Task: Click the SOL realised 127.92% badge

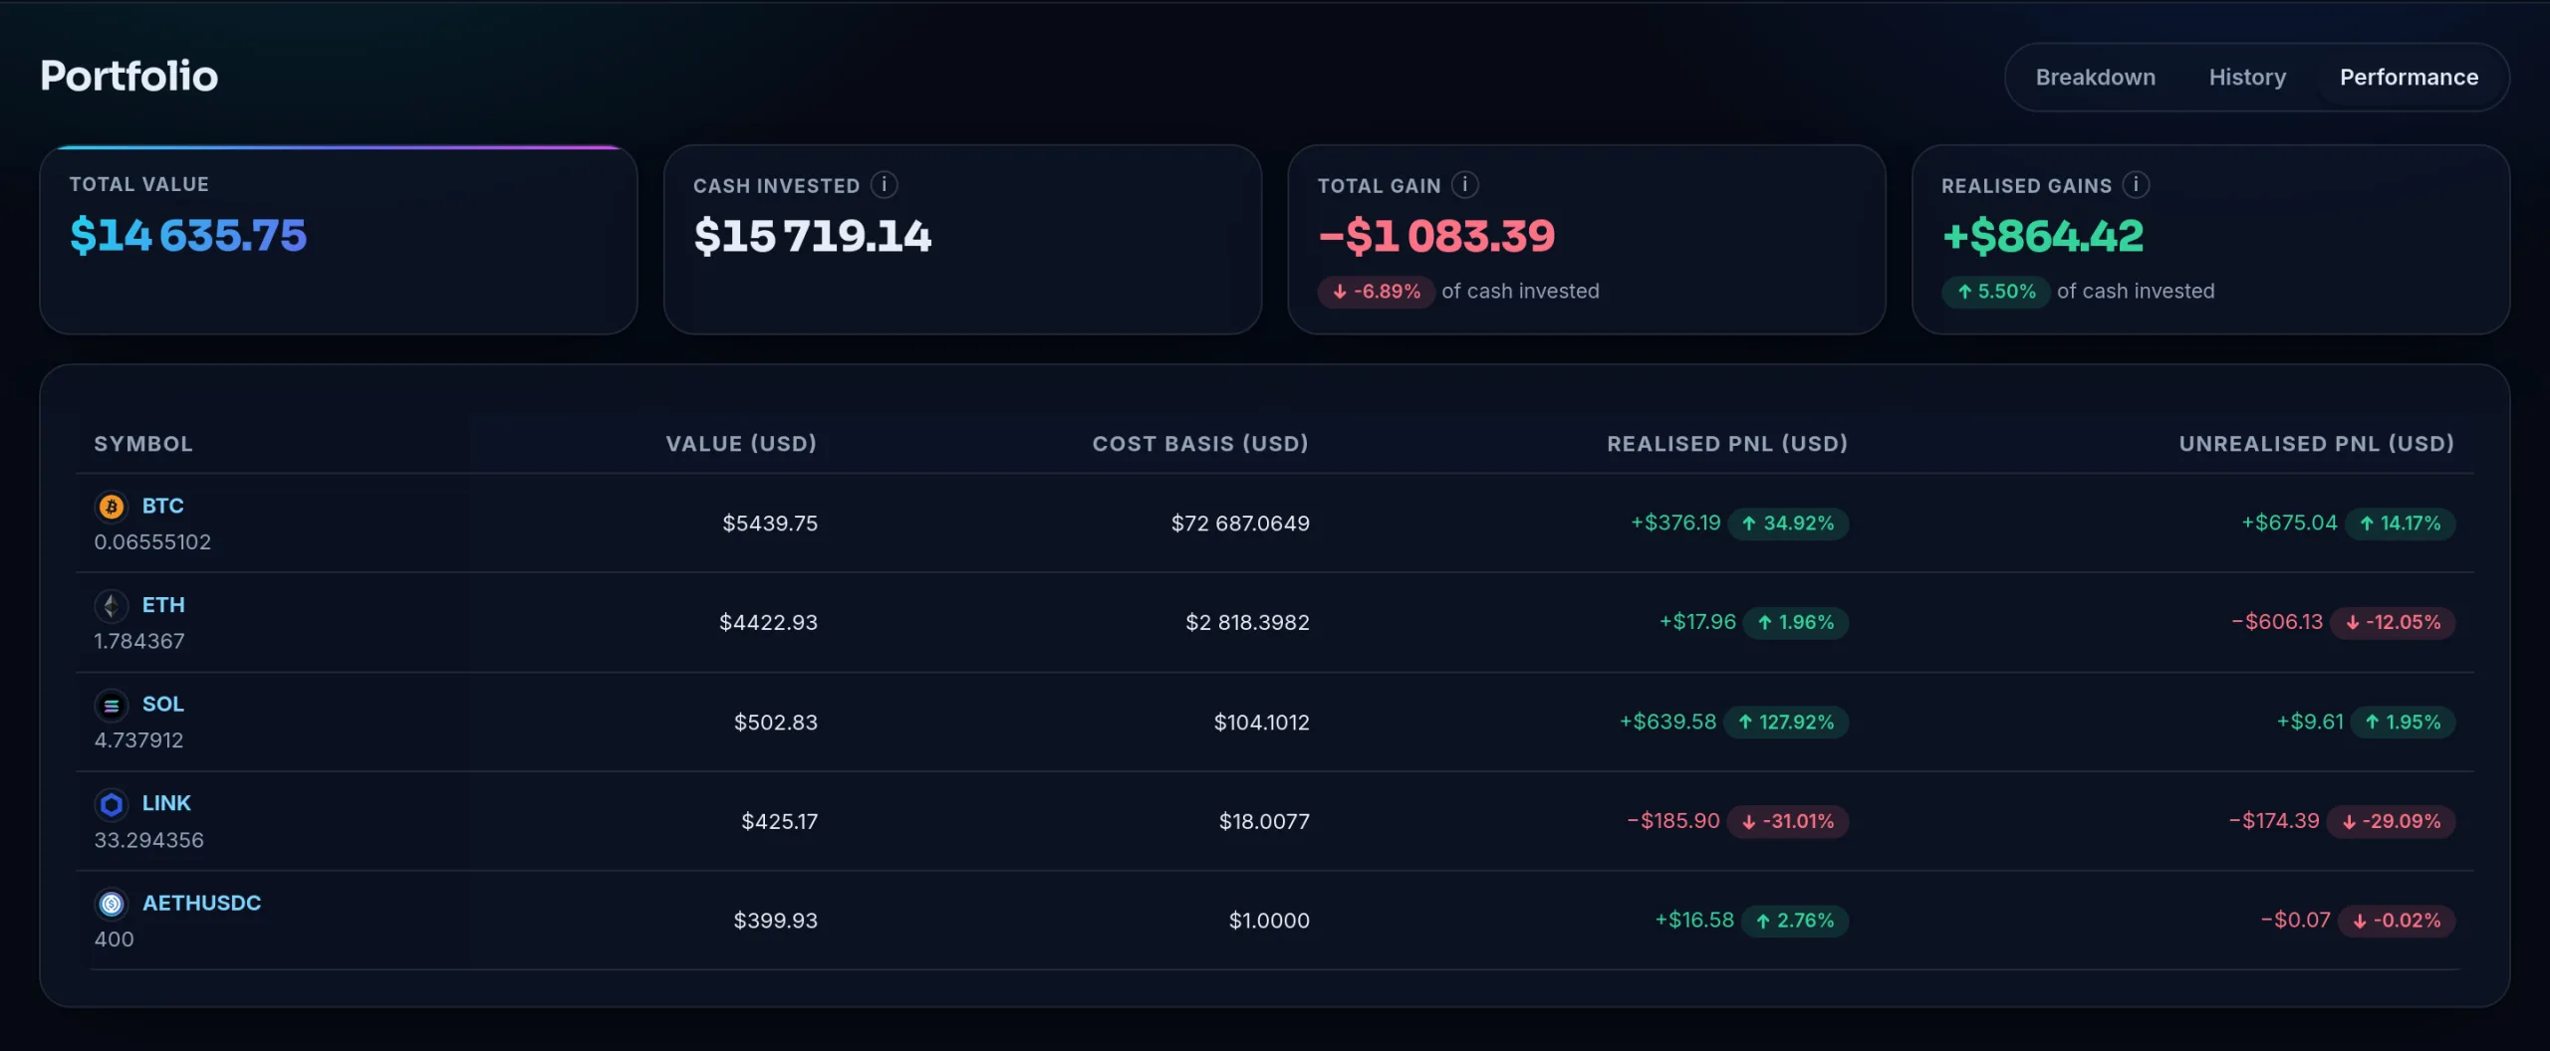Action: click(1786, 723)
